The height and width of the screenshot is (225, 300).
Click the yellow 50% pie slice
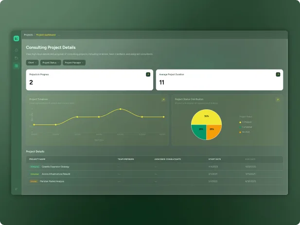pyautogui.click(x=207, y=116)
